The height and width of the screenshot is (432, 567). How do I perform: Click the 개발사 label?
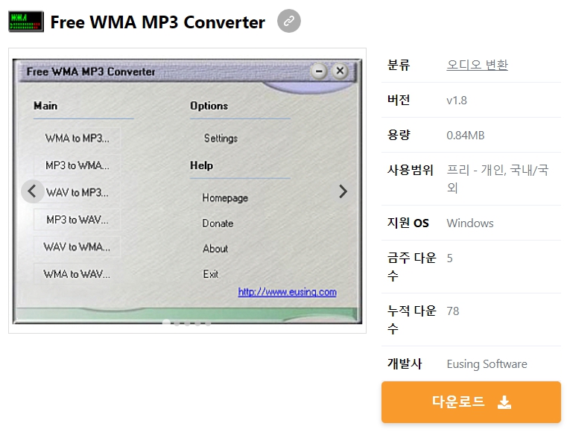[x=405, y=363]
